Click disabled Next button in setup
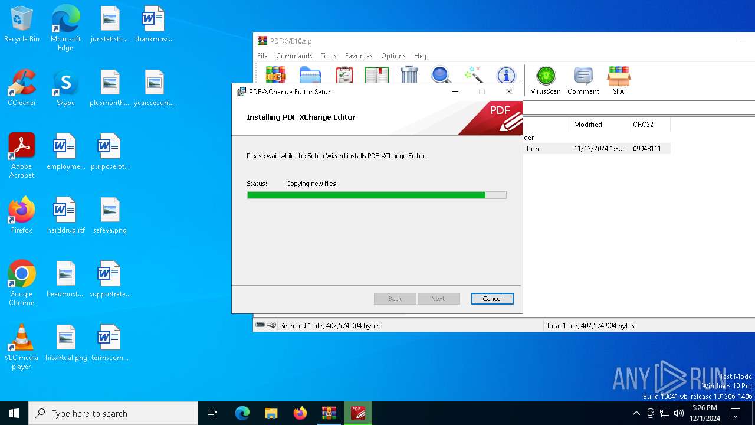 pos(438,299)
